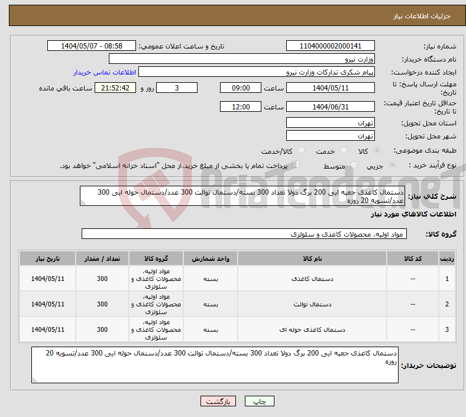Click the شماره نیاز number field

coord(330,46)
